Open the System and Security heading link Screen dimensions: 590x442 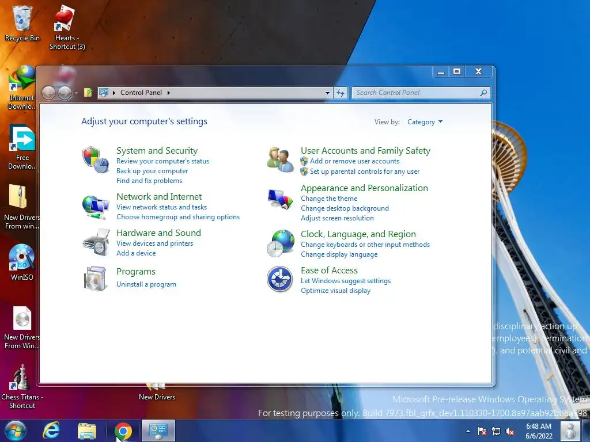pos(157,151)
